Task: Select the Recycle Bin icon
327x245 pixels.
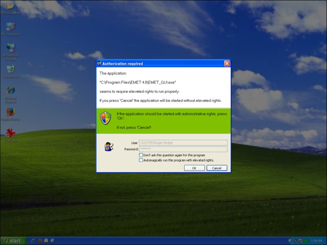Action: [10, 70]
